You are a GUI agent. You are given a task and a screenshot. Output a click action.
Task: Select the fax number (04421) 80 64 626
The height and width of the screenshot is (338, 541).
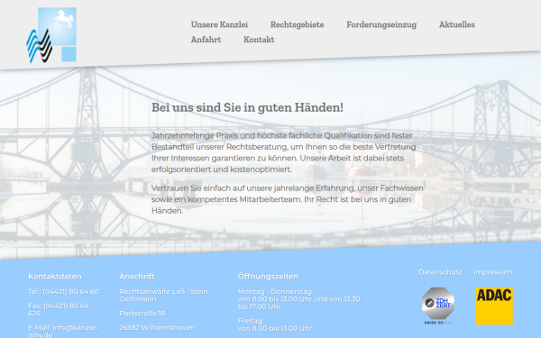click(59, 309)
